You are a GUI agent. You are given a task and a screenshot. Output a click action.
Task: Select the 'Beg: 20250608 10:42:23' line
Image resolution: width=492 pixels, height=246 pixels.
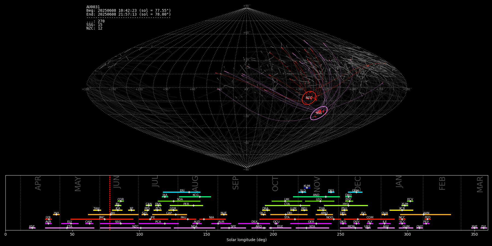click(x=128, y=11)
